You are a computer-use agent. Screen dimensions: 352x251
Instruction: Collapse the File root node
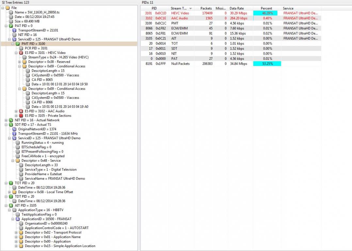(3, 8)
